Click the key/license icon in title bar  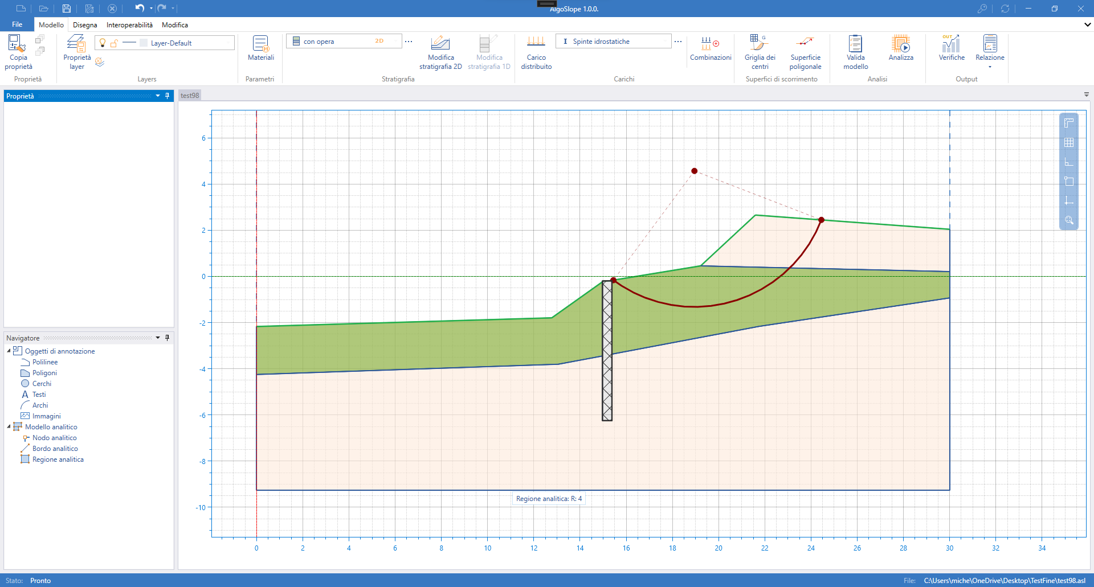click(982, 9)
